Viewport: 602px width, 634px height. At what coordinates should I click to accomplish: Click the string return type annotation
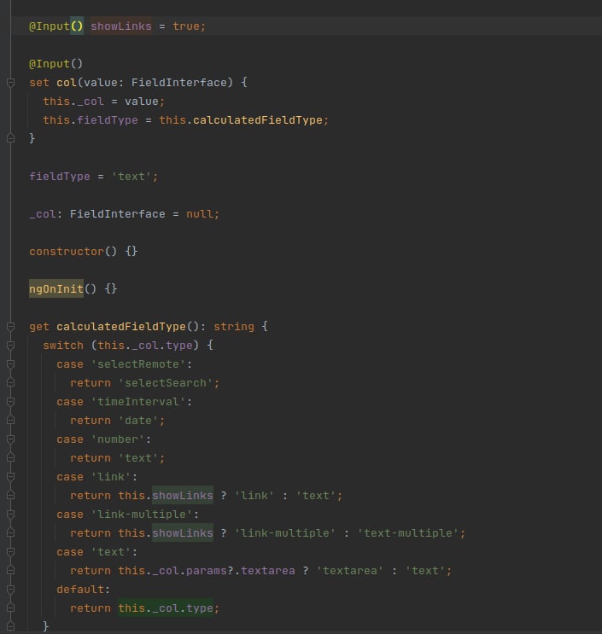click(234, 327)
